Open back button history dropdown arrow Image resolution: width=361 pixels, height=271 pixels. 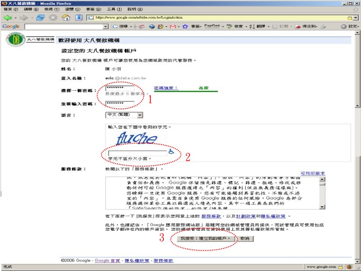coord(16,18)
